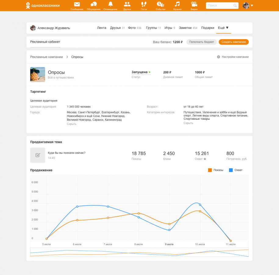
Task: Click the poll checkbox thumbnail icon
Action: tap(38, 155)
